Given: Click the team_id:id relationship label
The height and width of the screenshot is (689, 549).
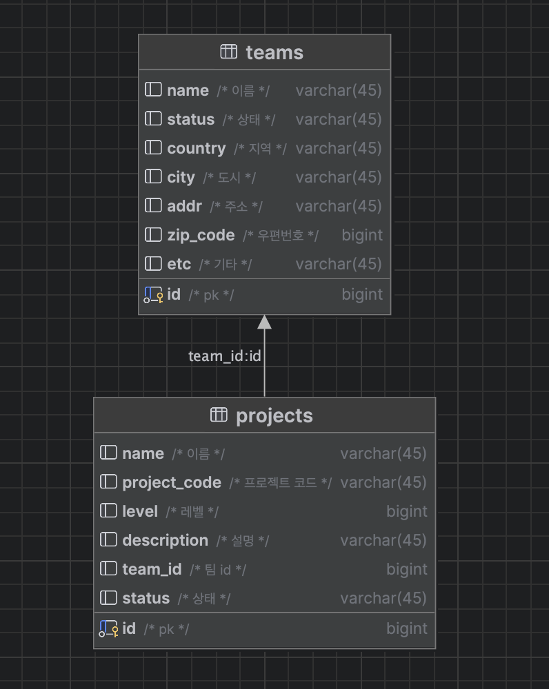Looking at the screenshot, I should pos(225,356).
